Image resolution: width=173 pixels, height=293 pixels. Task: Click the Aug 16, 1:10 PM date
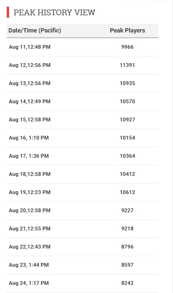[x=29, y=138]
